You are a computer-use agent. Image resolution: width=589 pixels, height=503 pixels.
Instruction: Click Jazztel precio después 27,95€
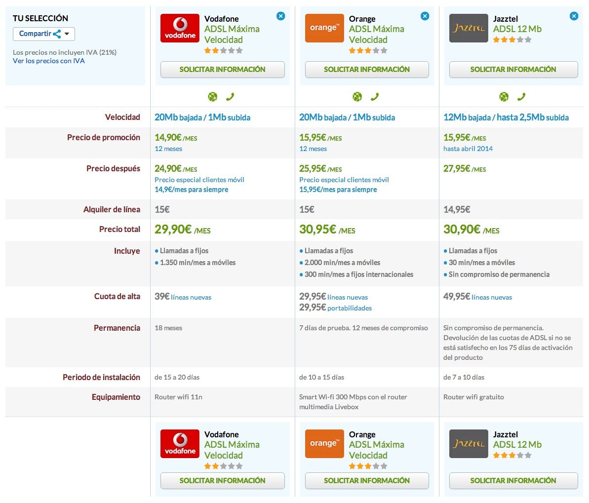pyautogui.click(x=465, y=169)
